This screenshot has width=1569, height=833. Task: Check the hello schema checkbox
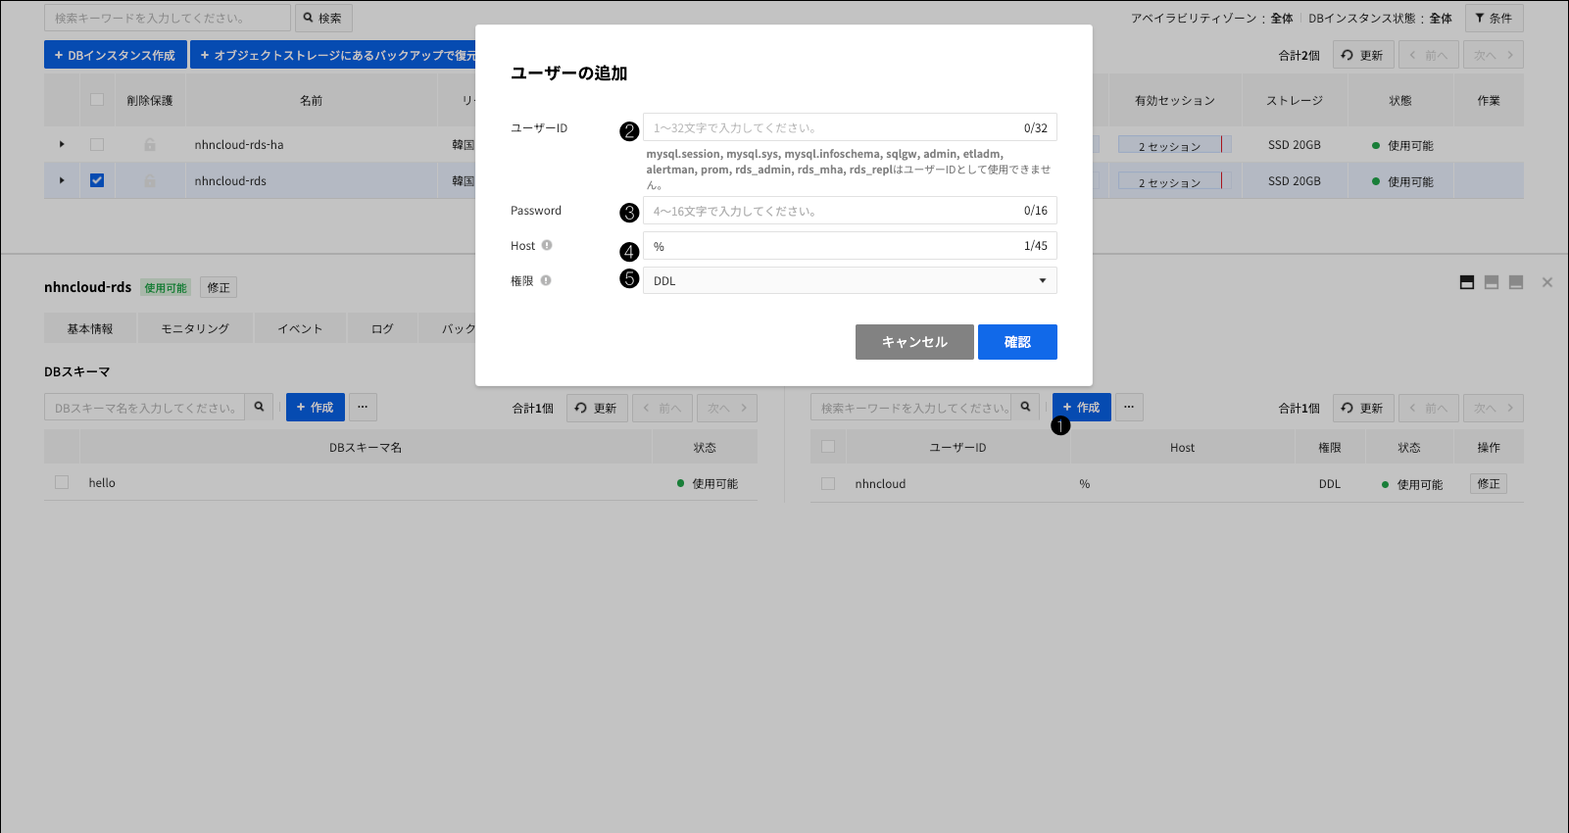point(62,482)
